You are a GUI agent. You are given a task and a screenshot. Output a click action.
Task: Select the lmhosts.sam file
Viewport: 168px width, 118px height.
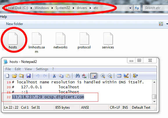pyautogui.click(x=37, y=43)
